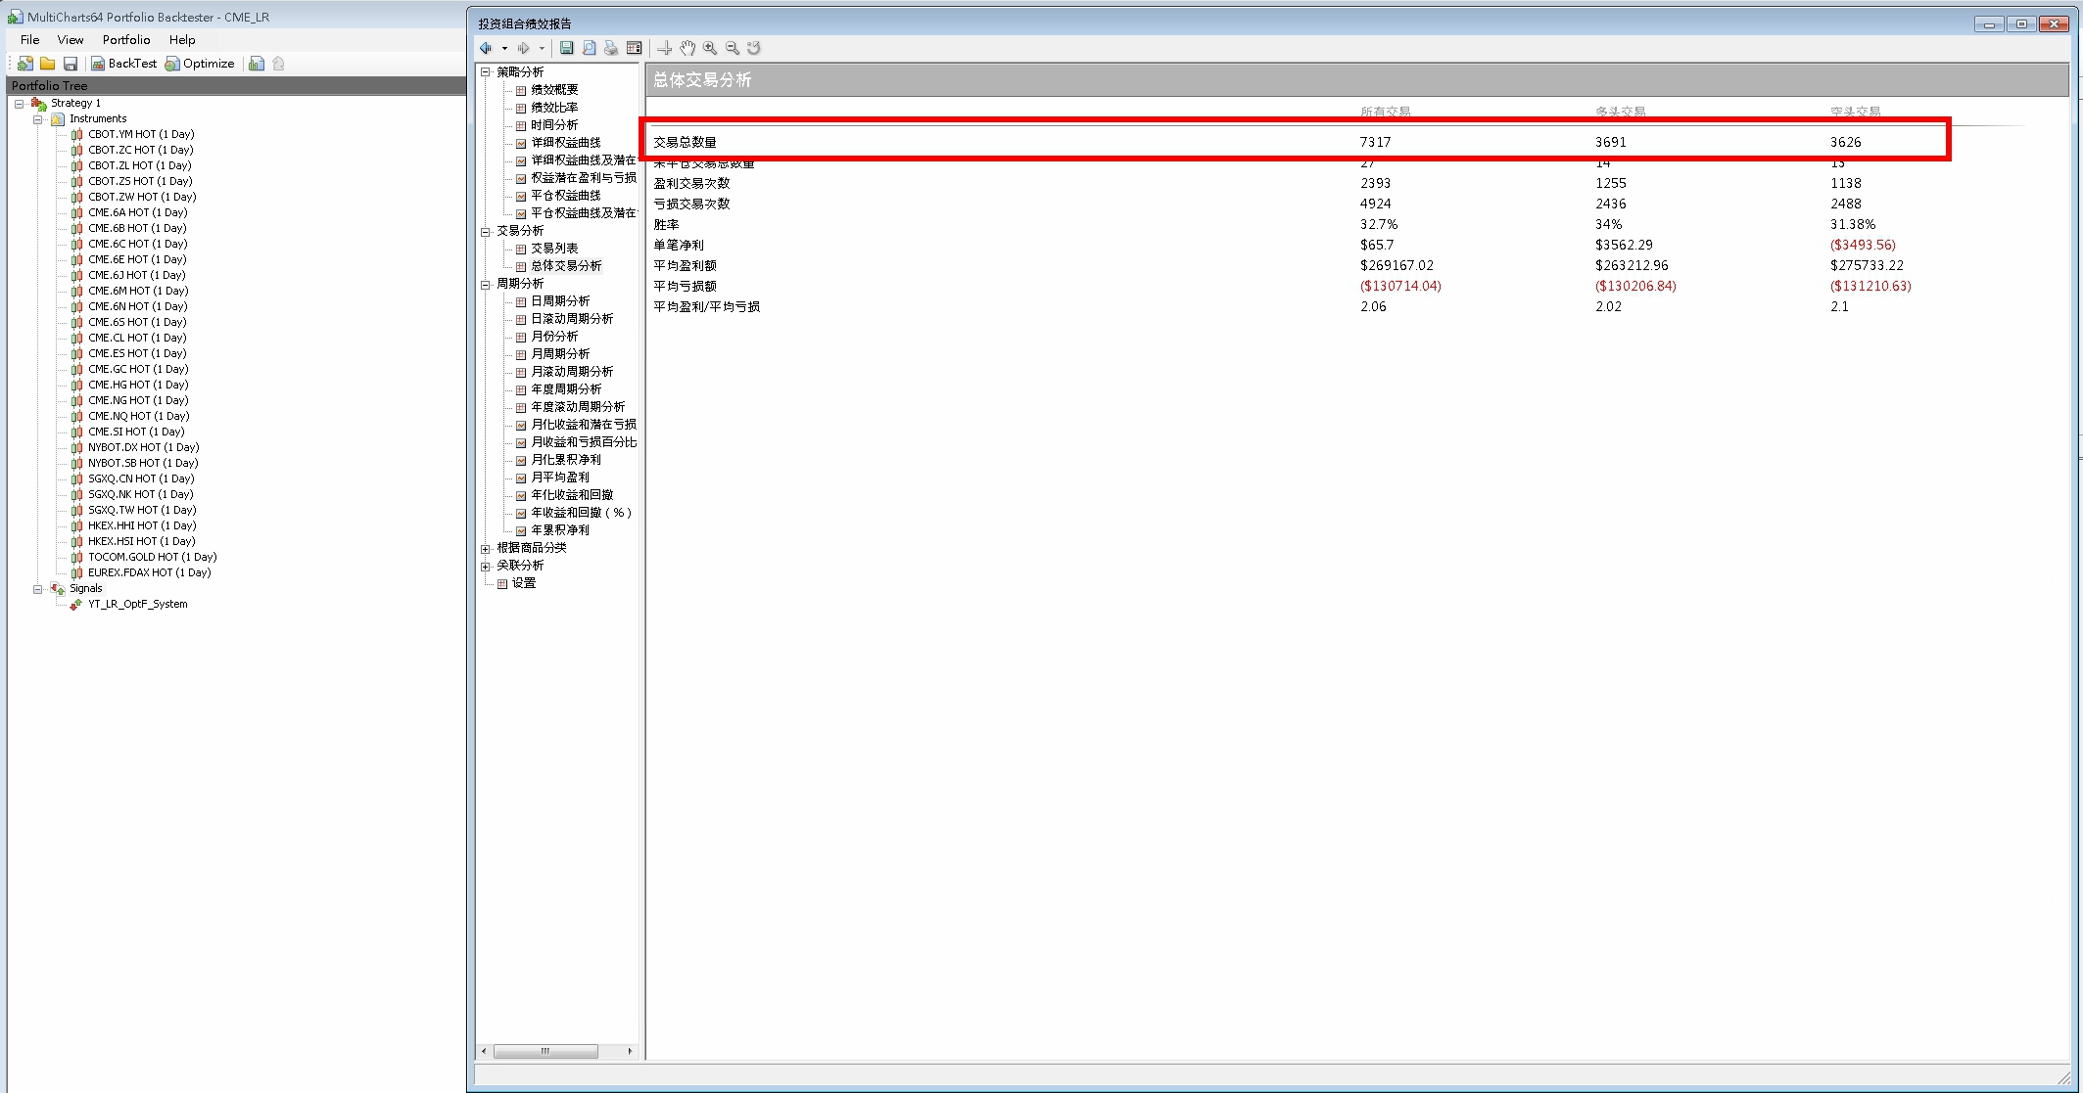Open the performance report chart icon
The image size is (2083, 1093).
coord(257,64)
